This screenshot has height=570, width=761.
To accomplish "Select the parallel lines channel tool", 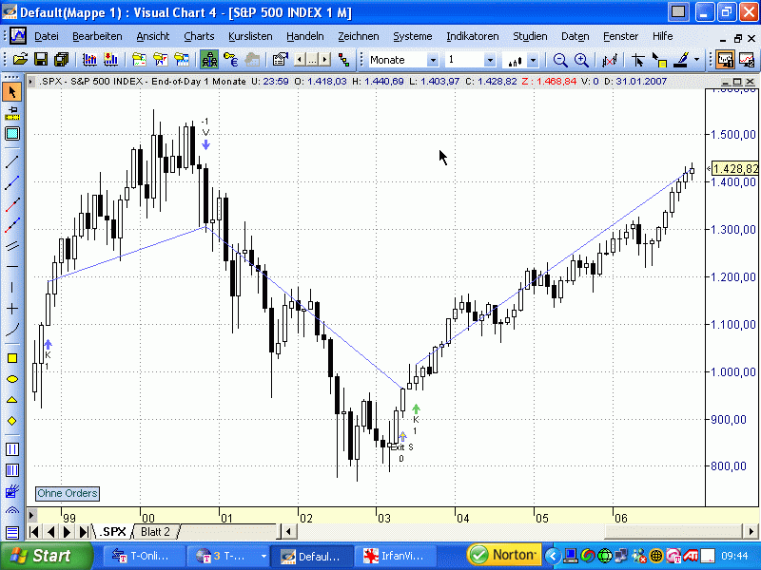I will 12,246.
